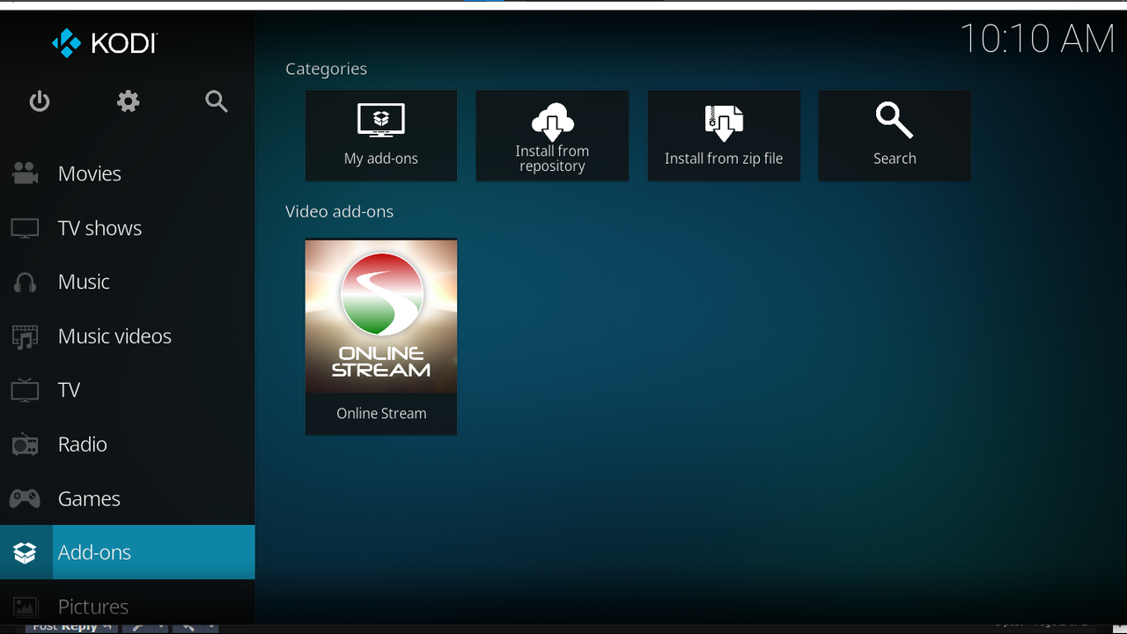This screenshot has width=1127, height=634.
Task: Select Music menu item
Action: point(128,282)
